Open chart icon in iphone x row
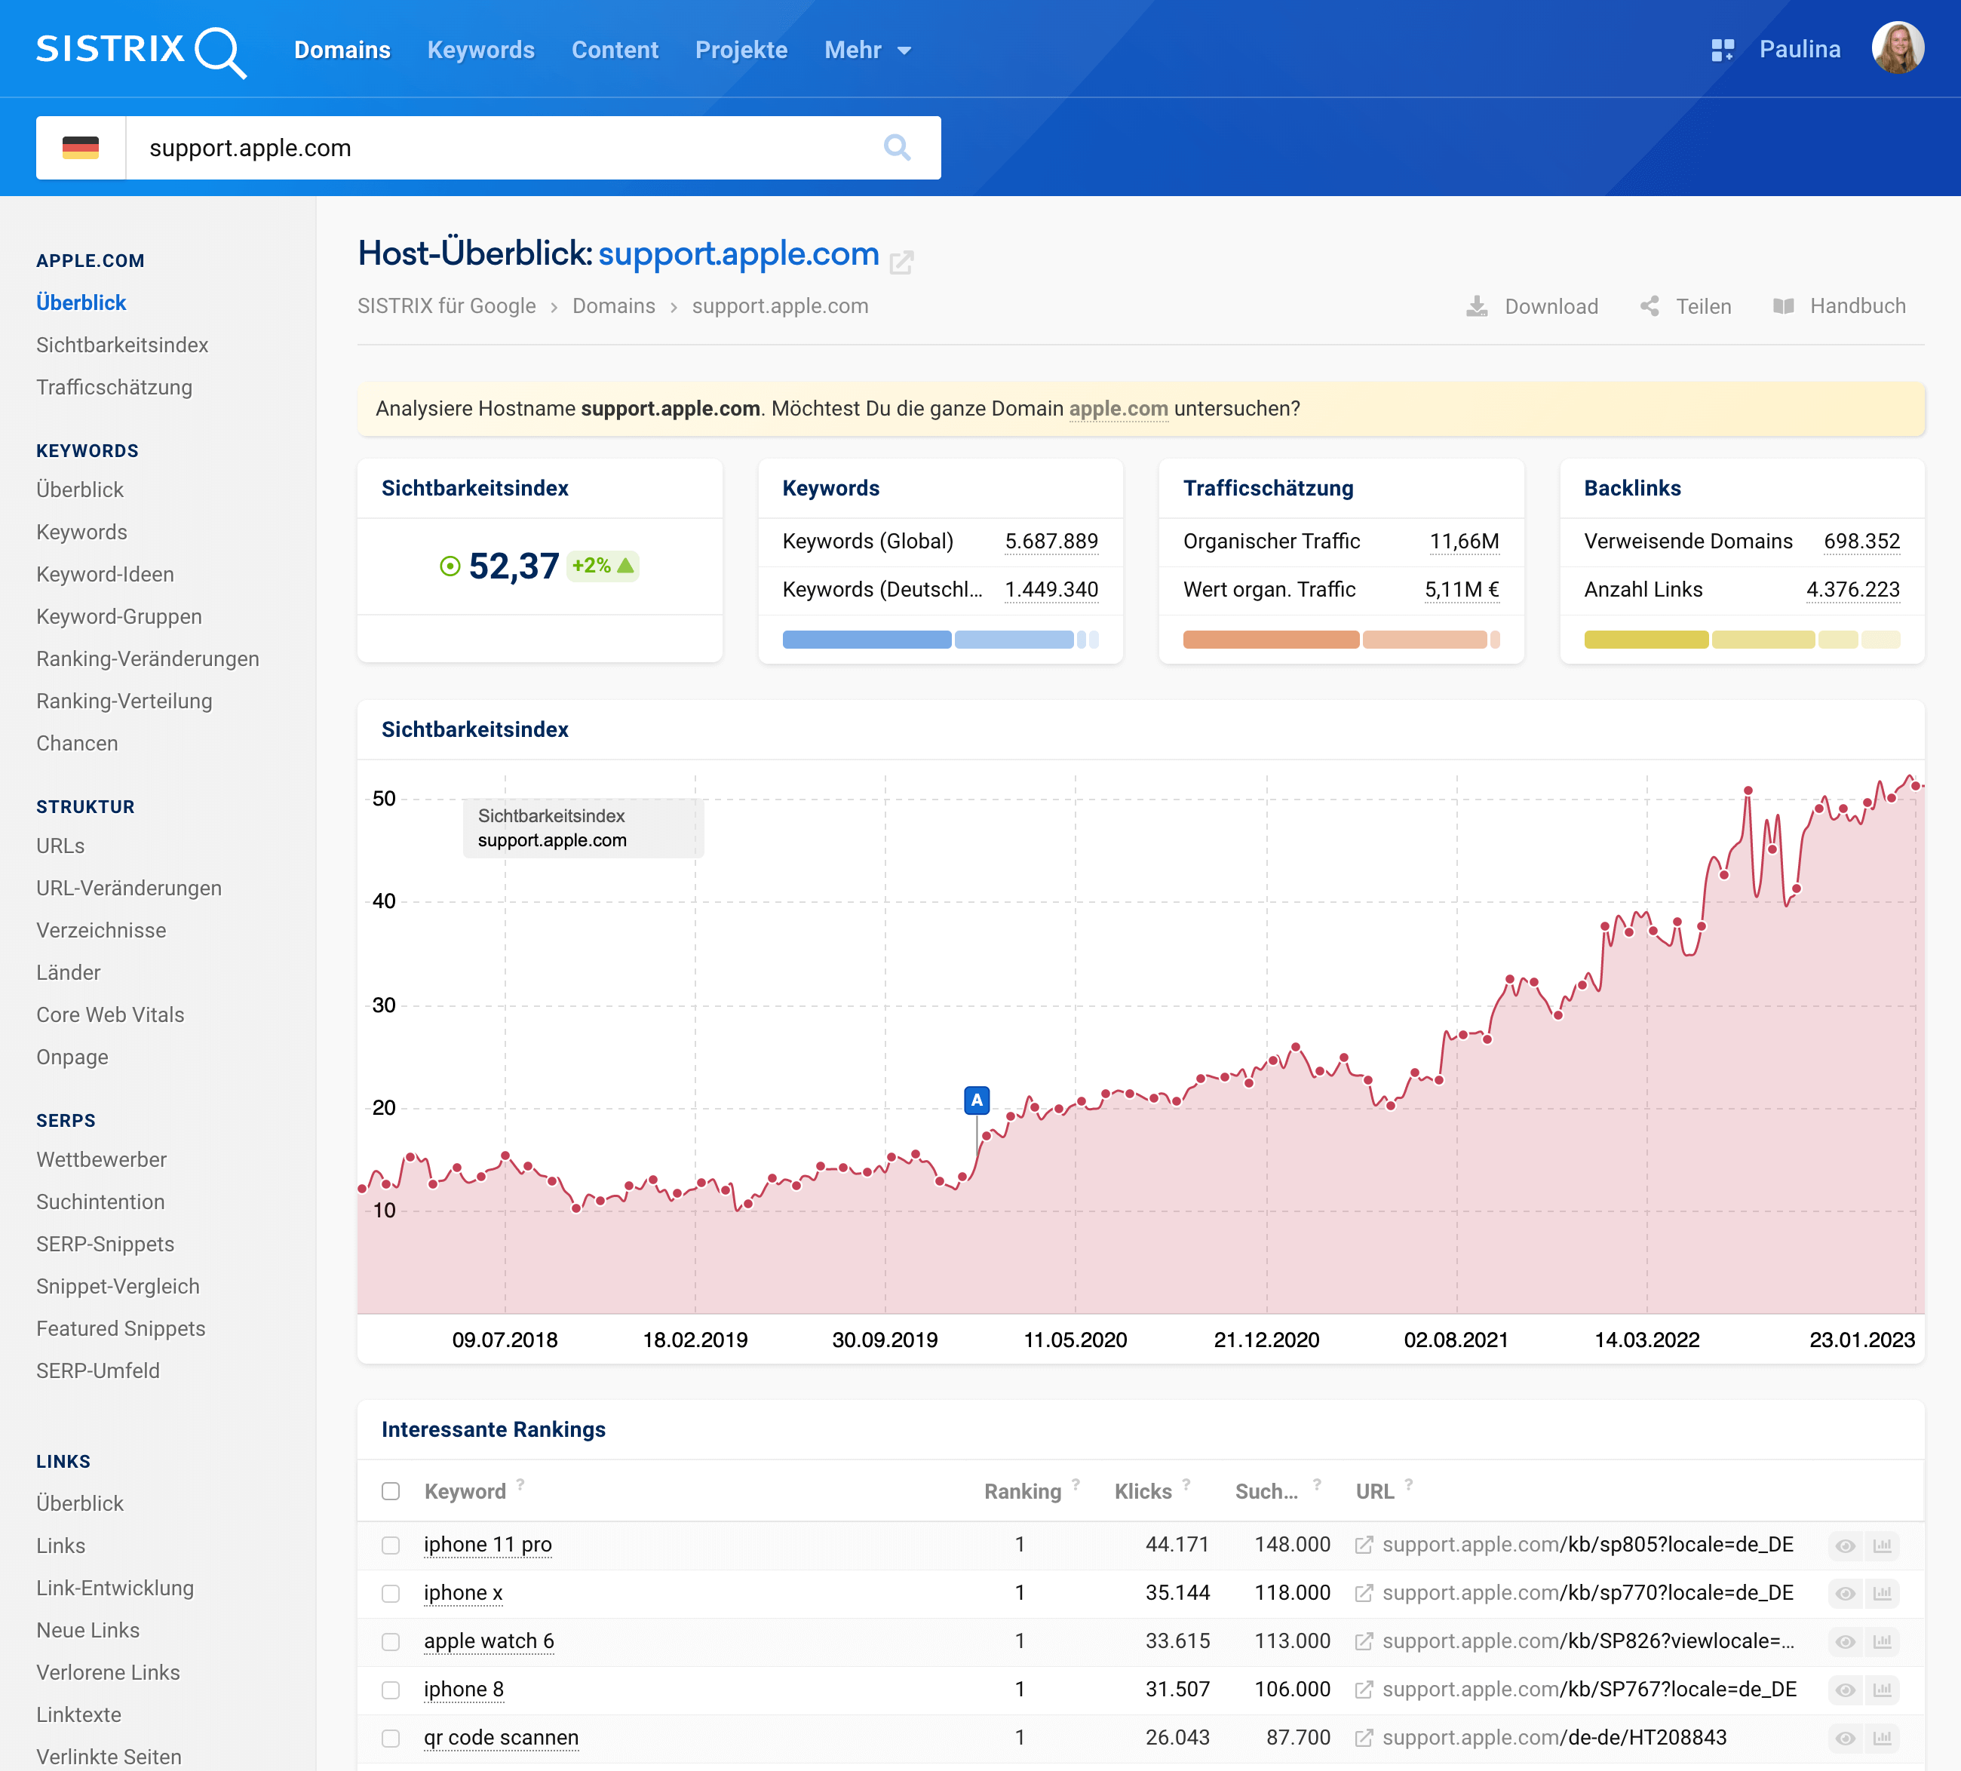 point(1883,1593)
